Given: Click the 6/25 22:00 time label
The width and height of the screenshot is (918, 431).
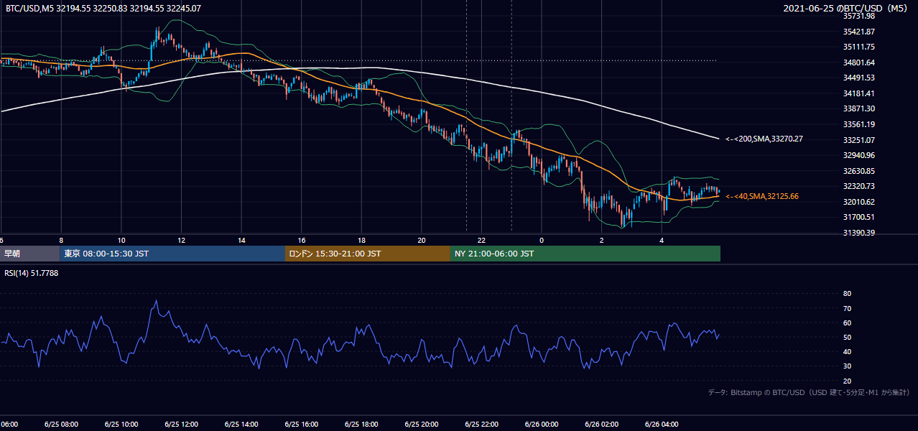Looking at the screenshot, I should (481, 425).
